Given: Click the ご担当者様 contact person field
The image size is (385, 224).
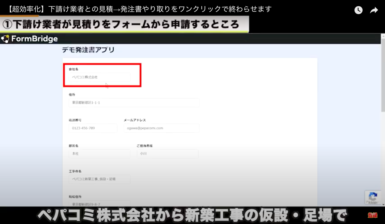Looking at the screenshot, I should (x=167, y=154).
